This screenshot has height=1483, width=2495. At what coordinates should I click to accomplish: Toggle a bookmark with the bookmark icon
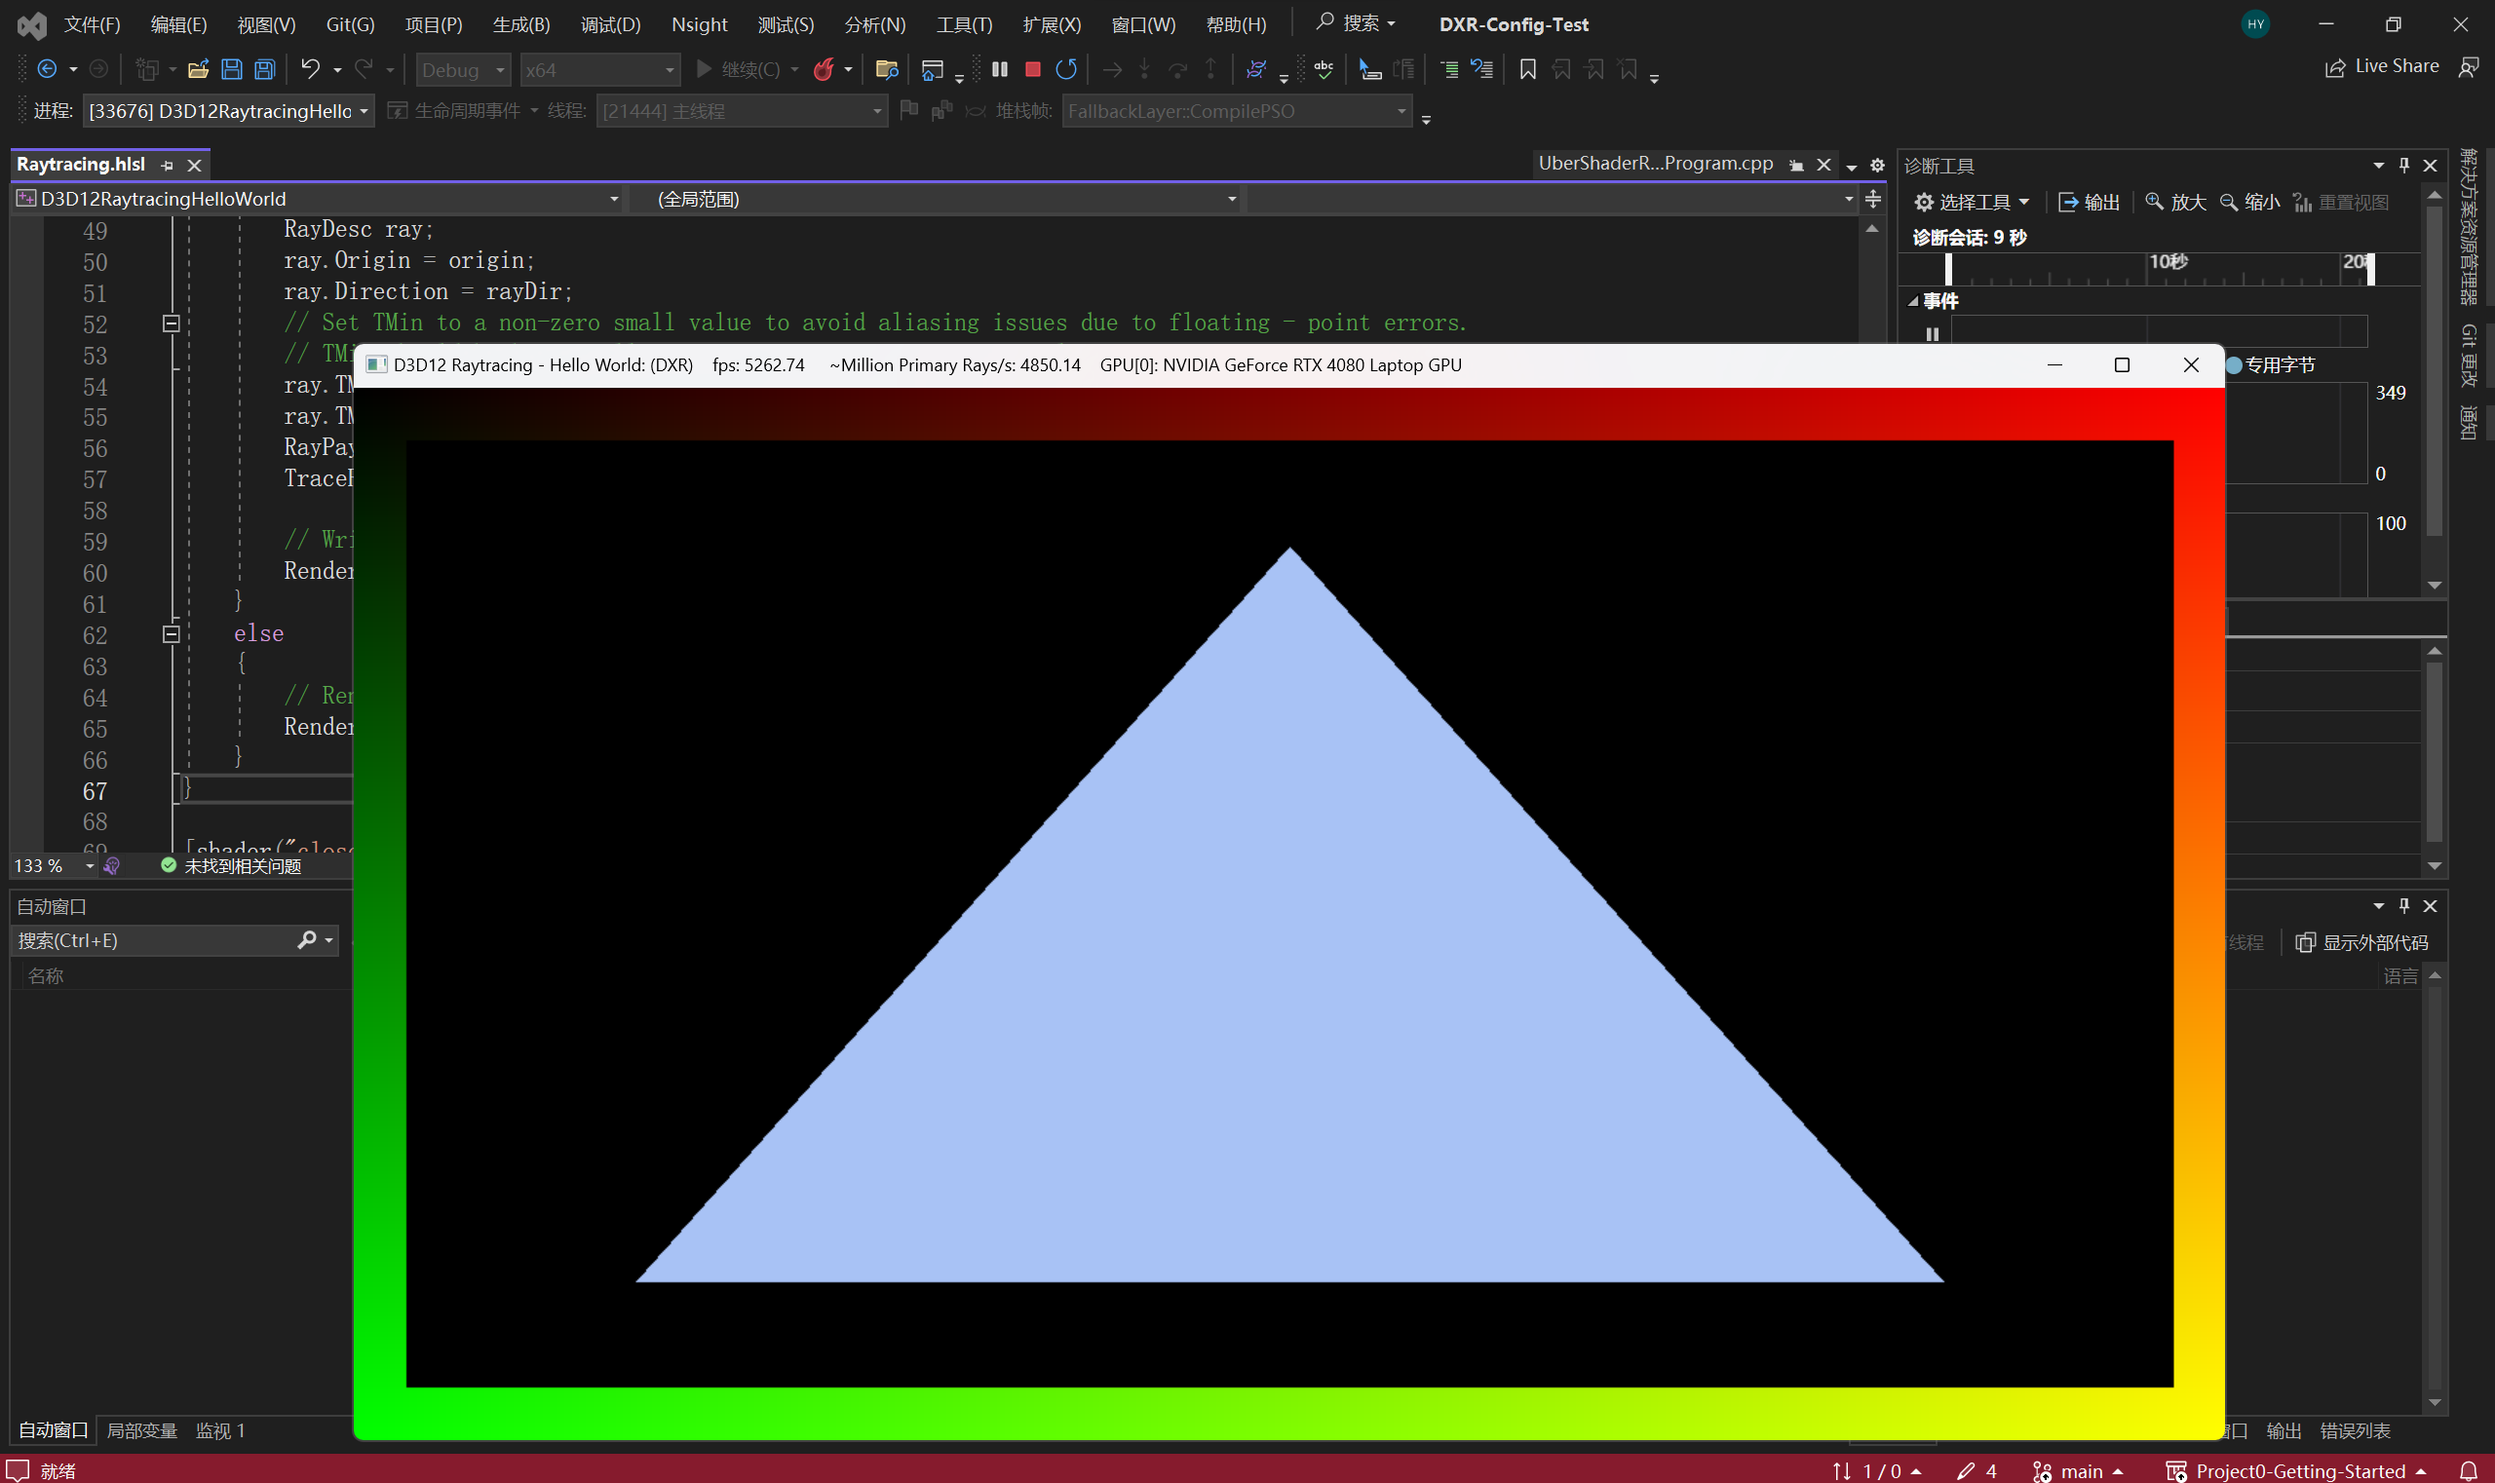point(1527,69)
